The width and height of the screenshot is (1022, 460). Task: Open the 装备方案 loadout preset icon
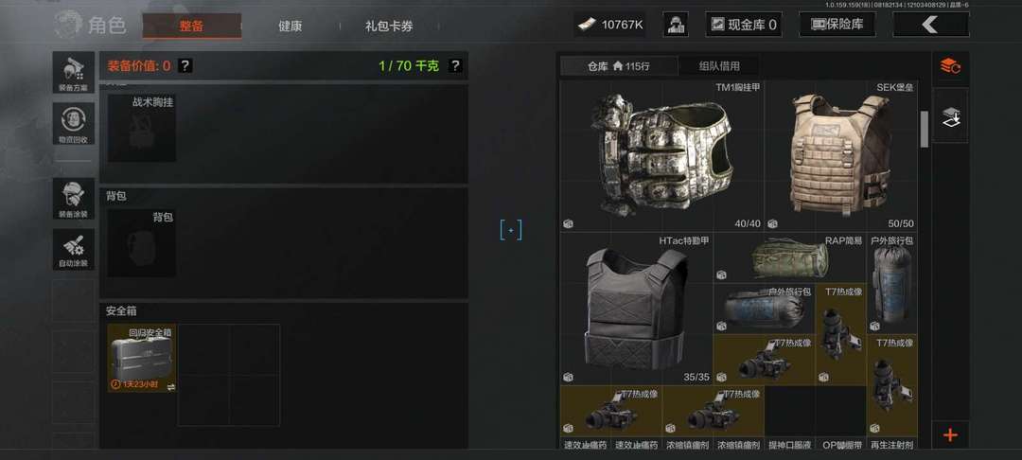click(74, 73)
